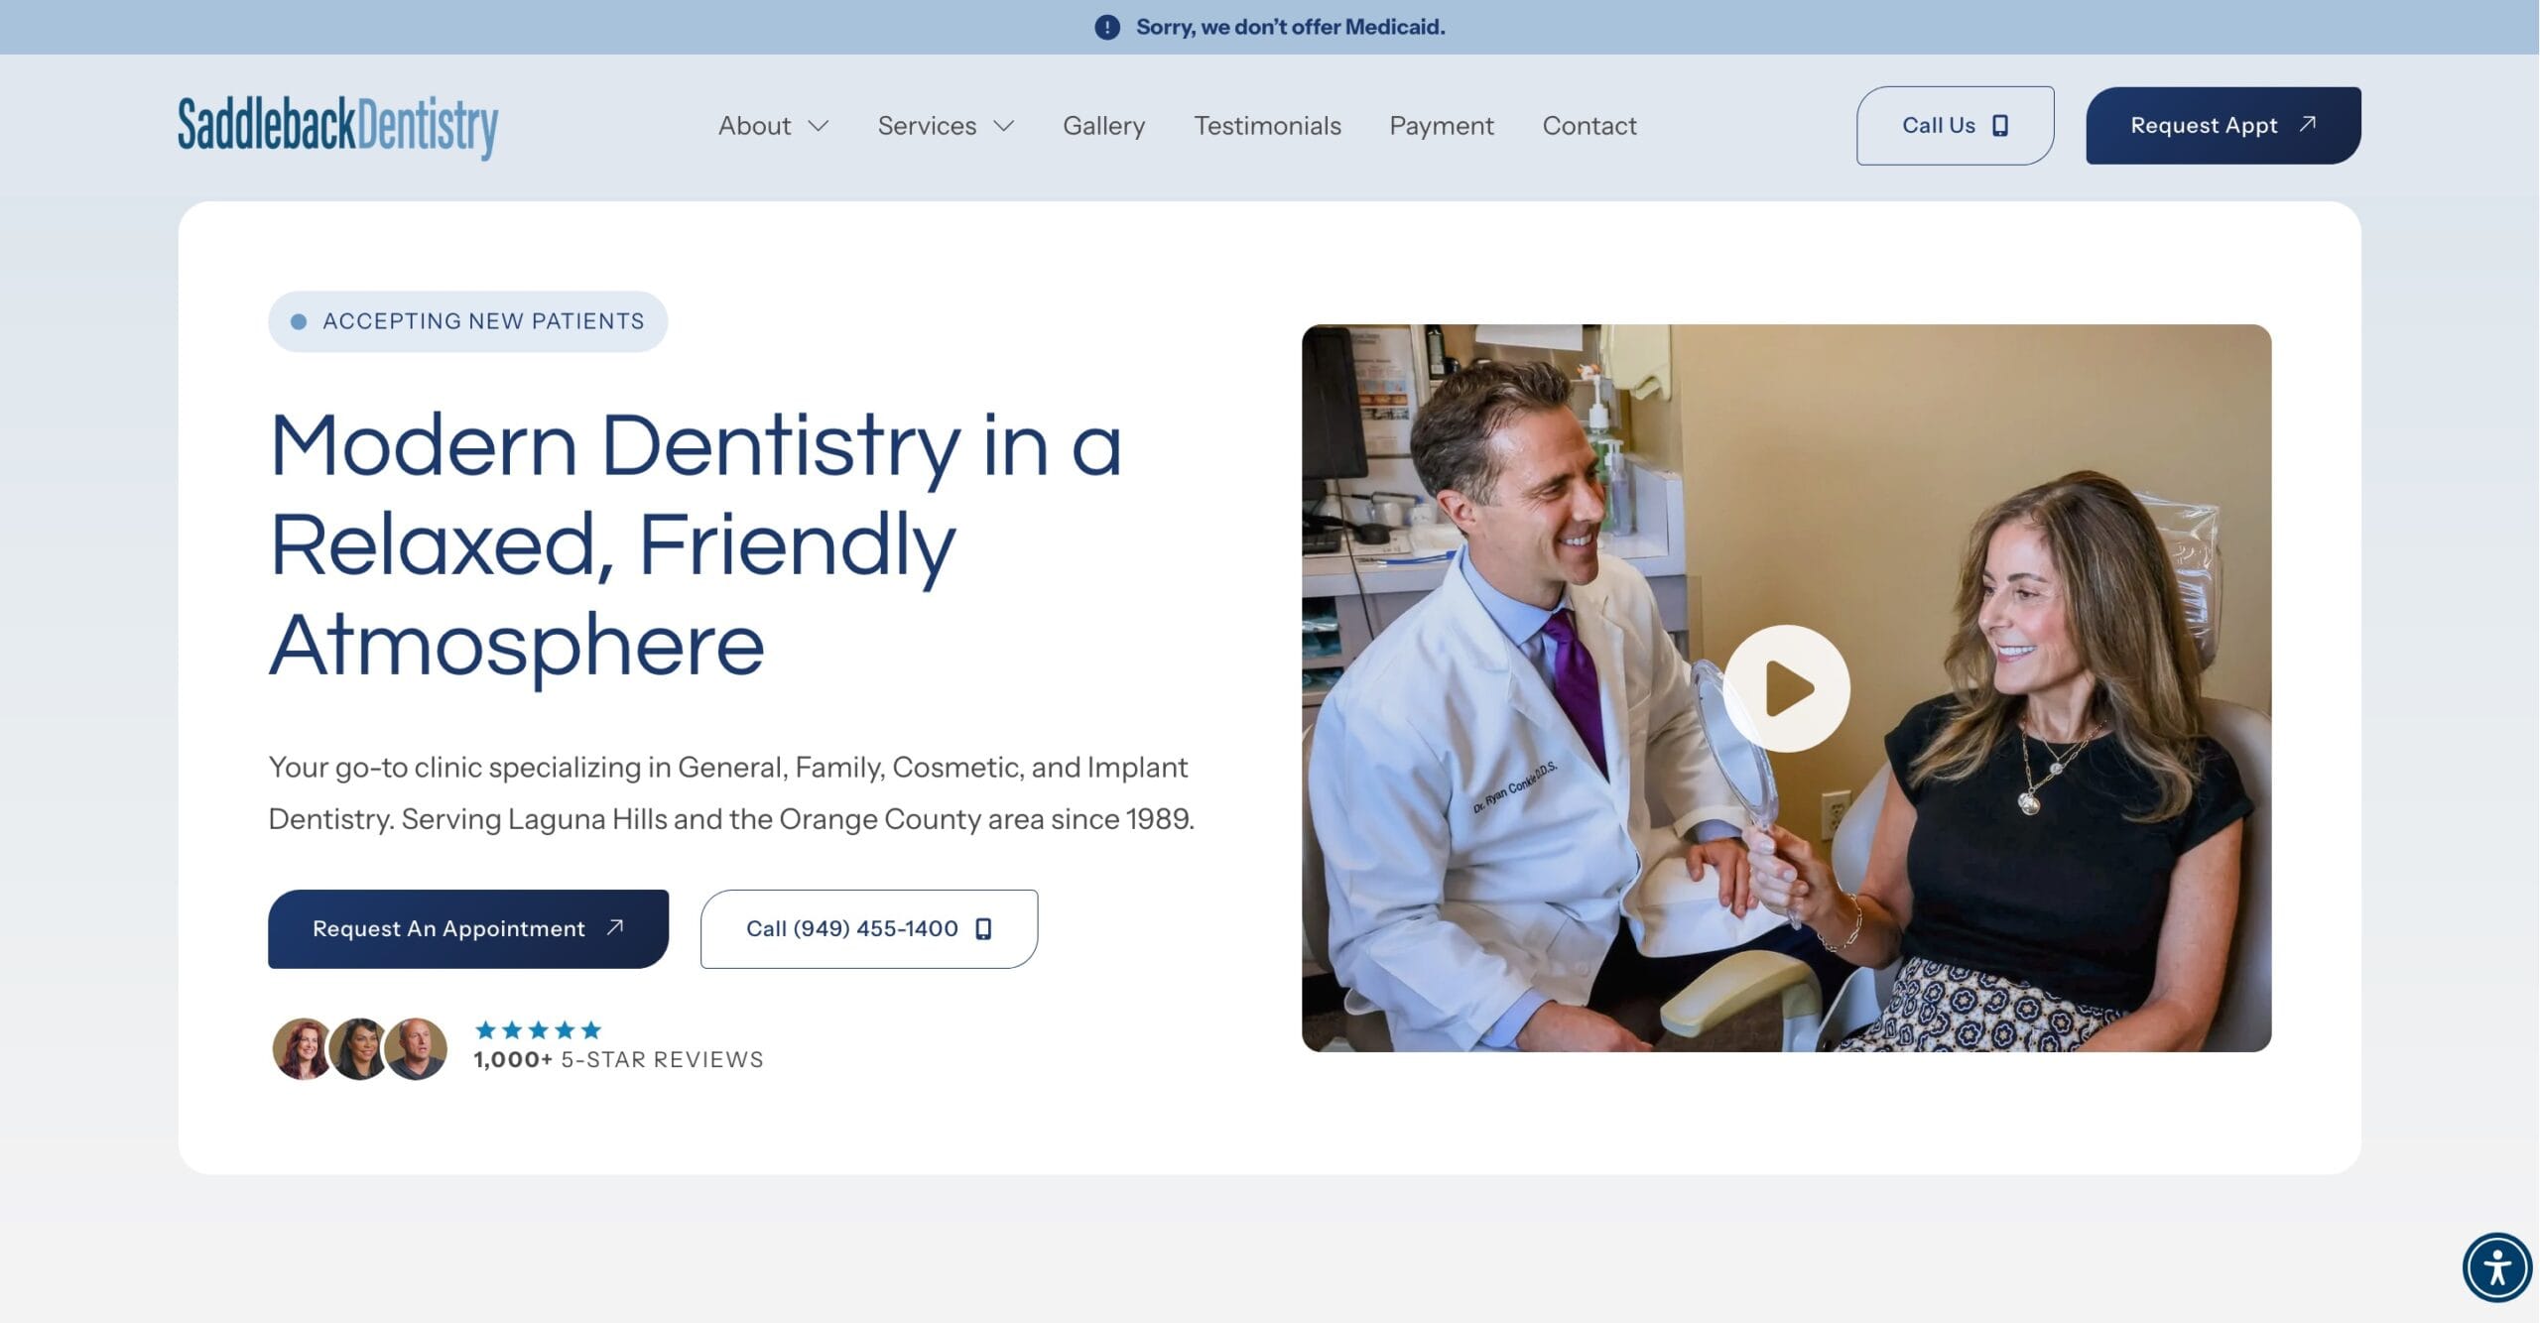Viewport: 2540px width, 1323px height.
Task: Open the Services menu item
Action: tap(927, 126)
